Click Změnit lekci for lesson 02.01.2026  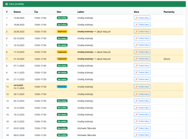(142, 128)
